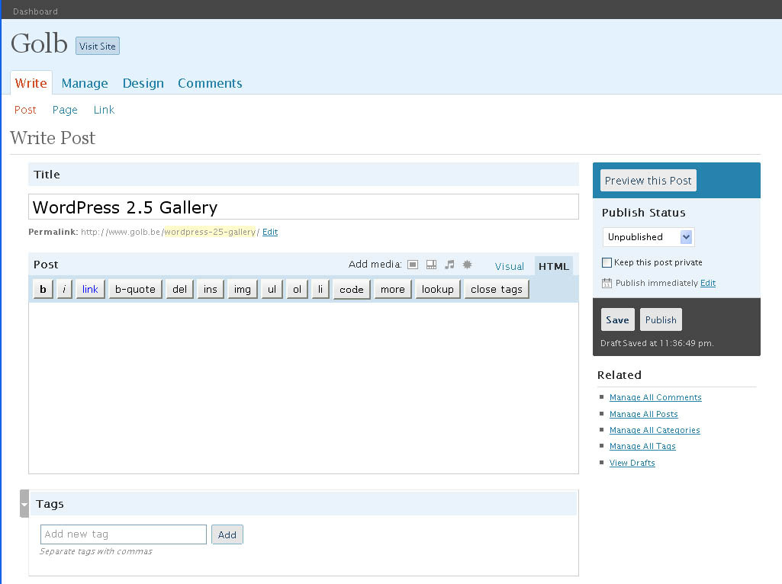Click the code quicktag button
The height and width of the screenshot is (584, 782).
pos(352,289)
